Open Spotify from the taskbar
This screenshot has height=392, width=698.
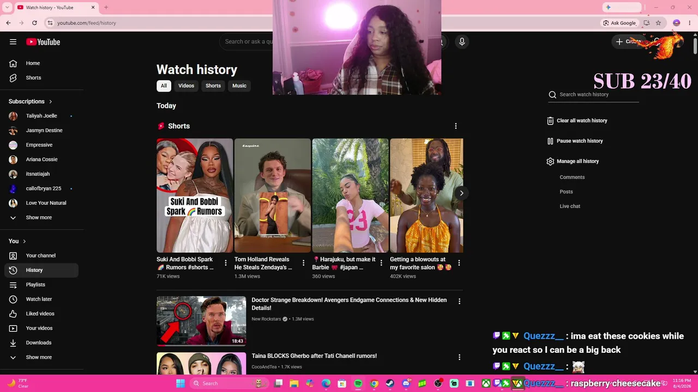(x=358, y=383)
